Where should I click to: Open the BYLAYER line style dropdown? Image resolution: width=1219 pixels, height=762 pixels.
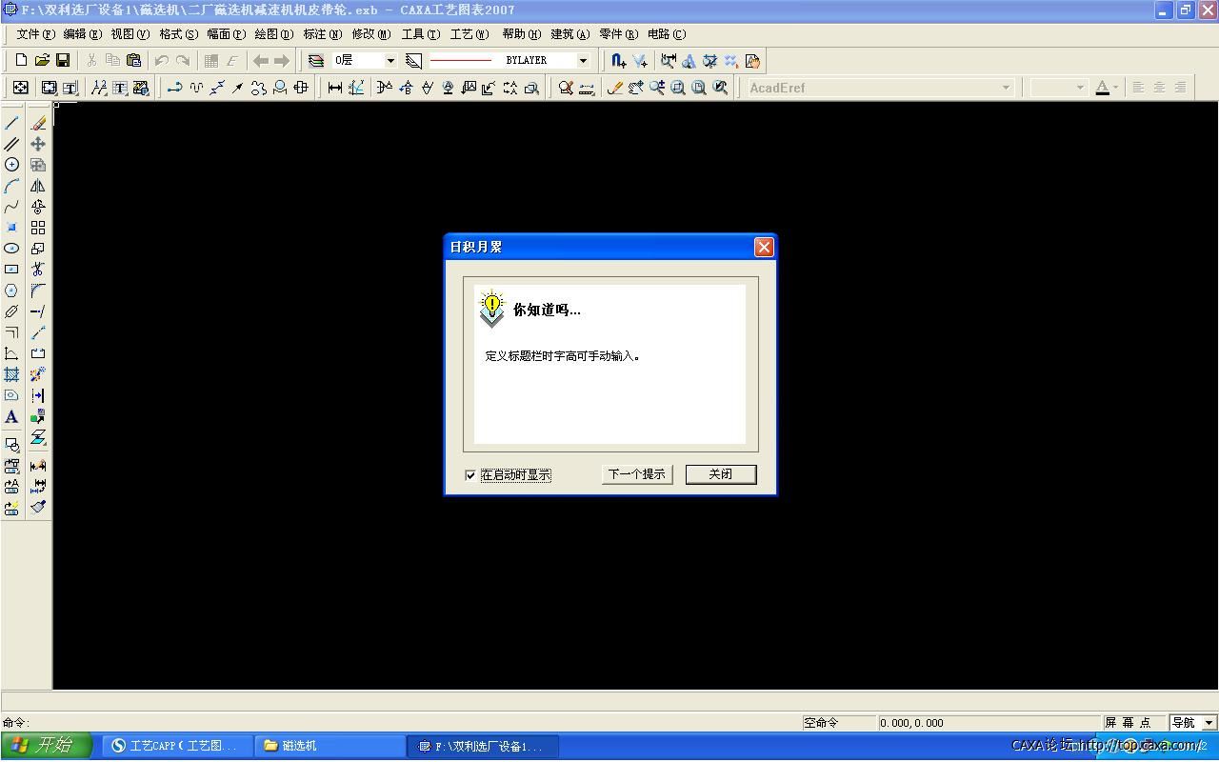(585, 59)
